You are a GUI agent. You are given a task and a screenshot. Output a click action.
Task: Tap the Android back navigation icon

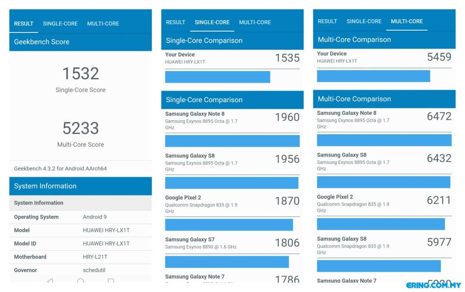point(50,280)
